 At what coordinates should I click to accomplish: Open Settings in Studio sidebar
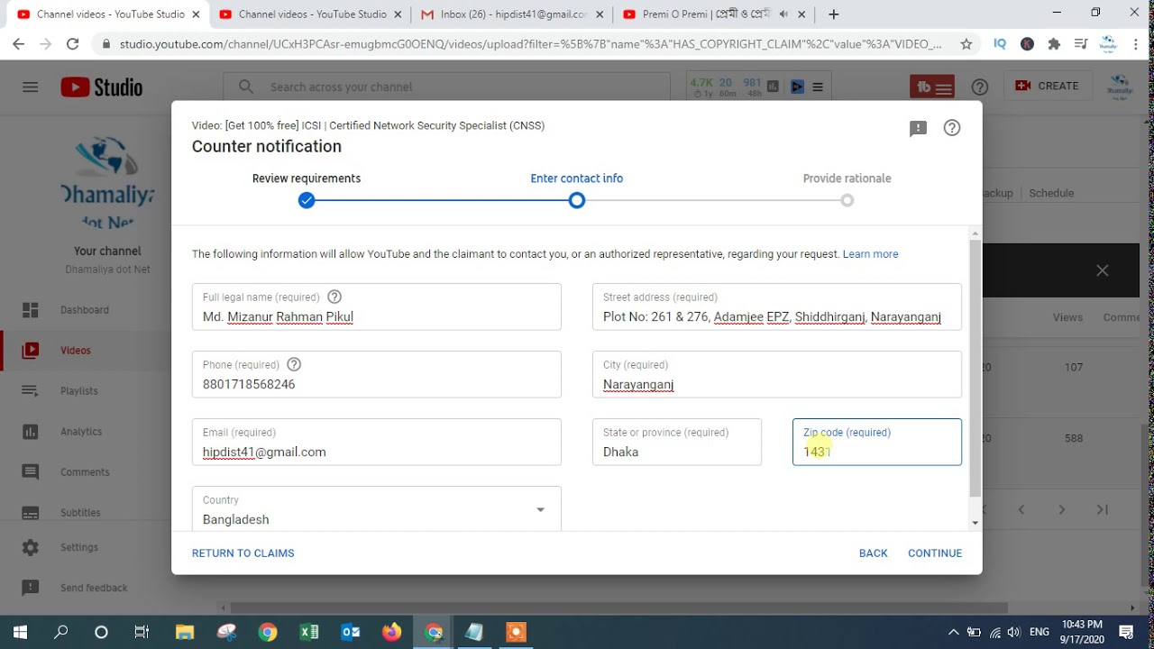(x=86, y=547)
